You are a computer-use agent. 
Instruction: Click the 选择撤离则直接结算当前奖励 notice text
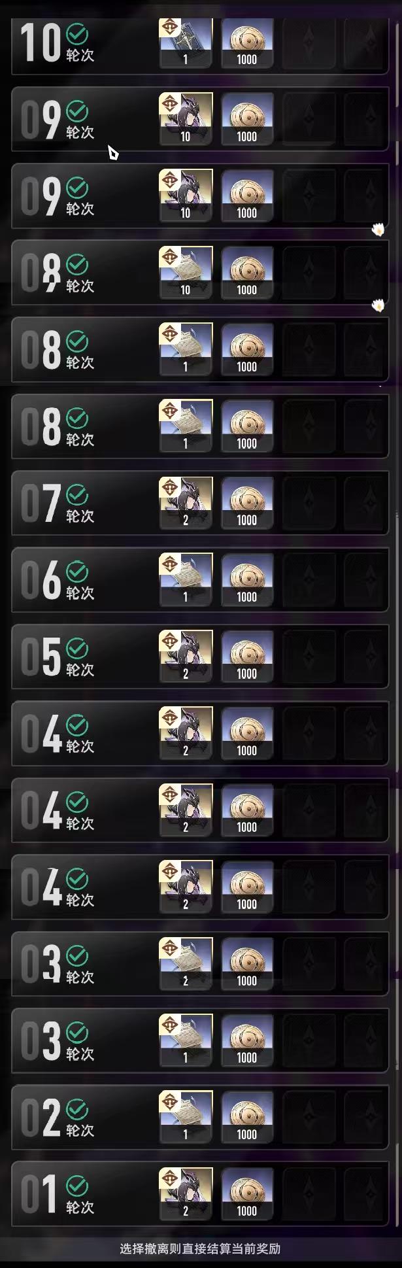coord(200,1248)
